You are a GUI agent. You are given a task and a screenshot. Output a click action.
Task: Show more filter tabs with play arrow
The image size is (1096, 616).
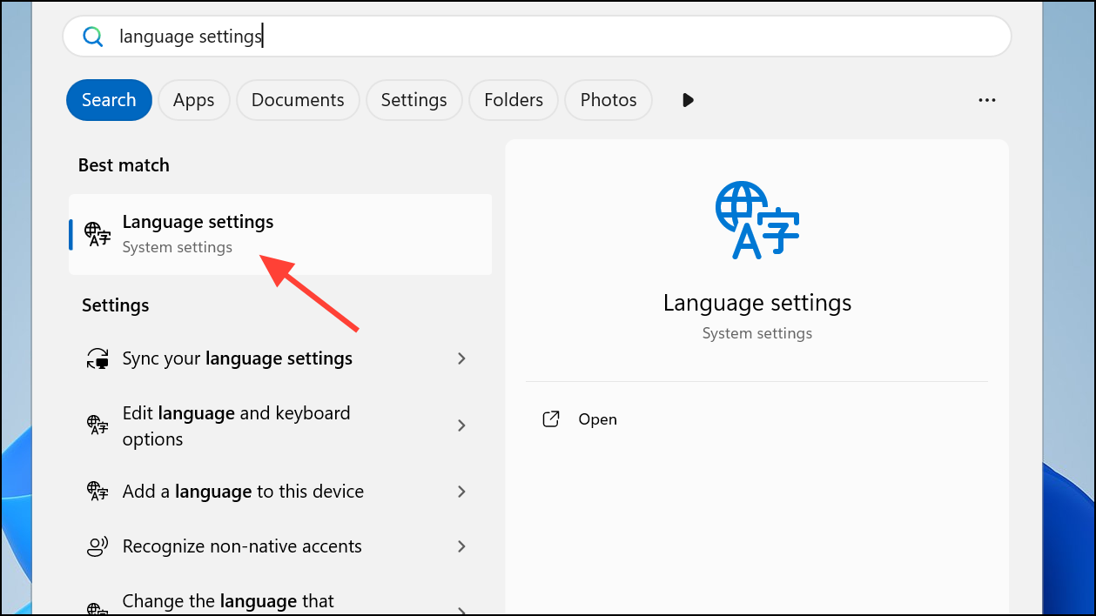pyautogui.click(x=688, y=100)
